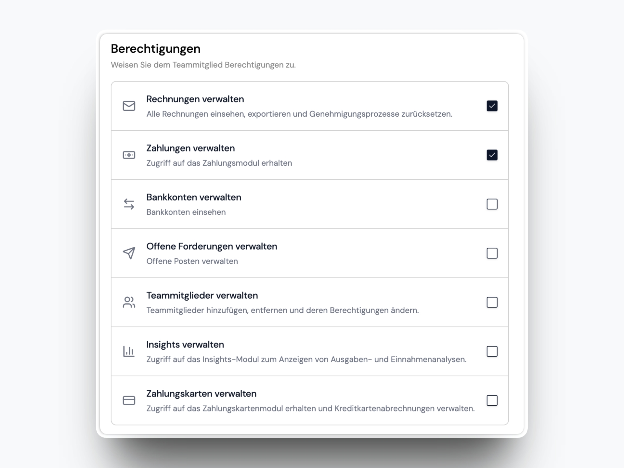Select the Rechnungen verwalten row label
Screen dimensions: 624x468
[195, 99]
